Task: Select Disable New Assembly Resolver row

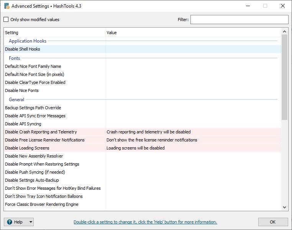Action: click(x=143, y=156)
